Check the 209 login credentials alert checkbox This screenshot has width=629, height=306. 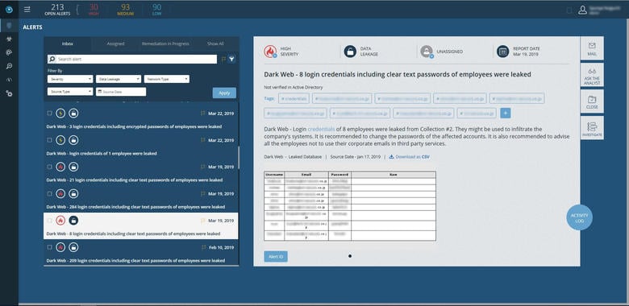pos(49,247)
